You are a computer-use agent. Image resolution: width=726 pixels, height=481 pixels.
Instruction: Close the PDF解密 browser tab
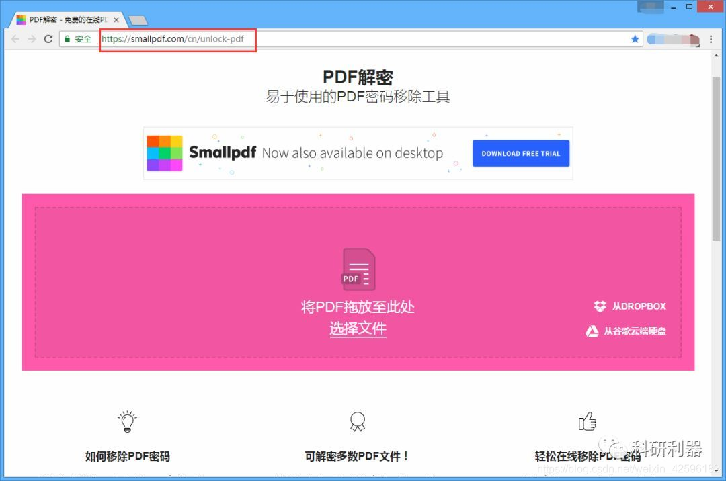coord(116,20)
